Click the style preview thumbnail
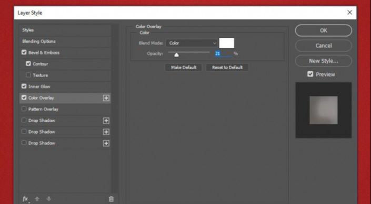Image resolution: width=371 pixels, height=204 pixels. point(324,110)
